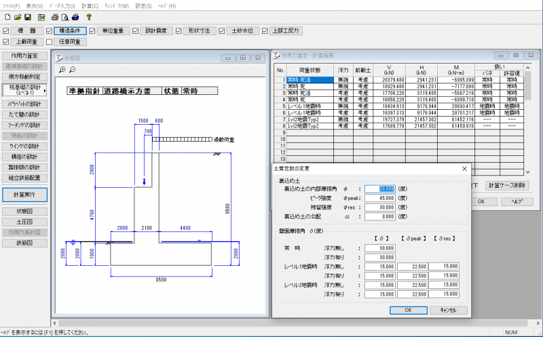543x337 pixels.
Task: Click the checklist toolbar icon beside Save
Action: pos(41,17)
